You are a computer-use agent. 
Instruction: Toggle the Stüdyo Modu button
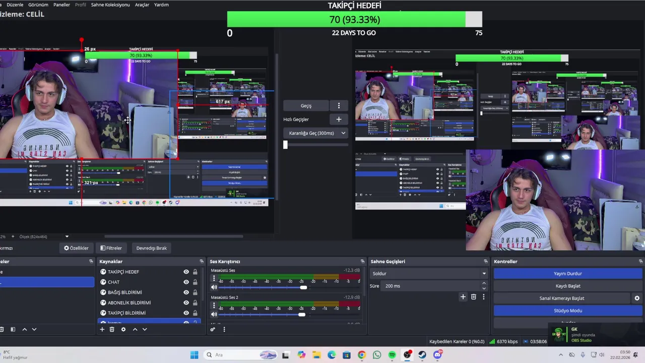568,311
